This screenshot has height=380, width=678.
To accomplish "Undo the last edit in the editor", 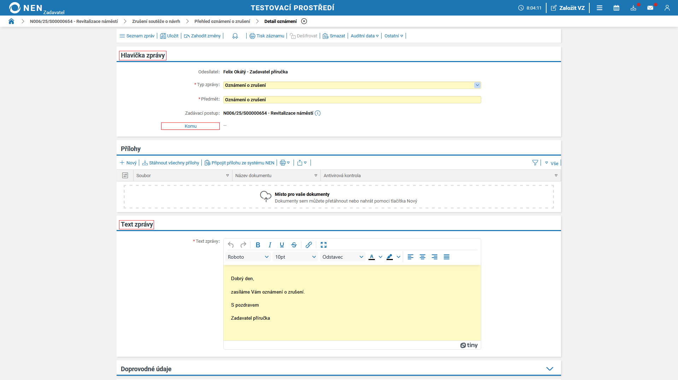I will point(231,245).
